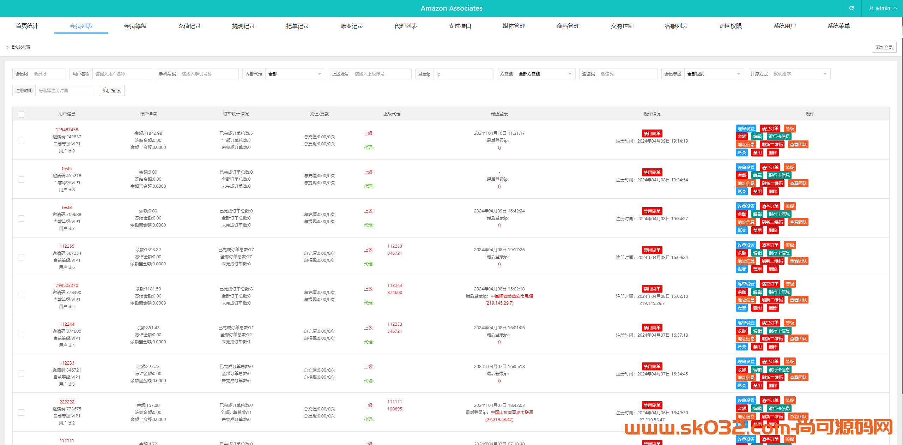Open the 商品管理 tab
The height and width of the screenshot is (445, 903).
[568, 26]
